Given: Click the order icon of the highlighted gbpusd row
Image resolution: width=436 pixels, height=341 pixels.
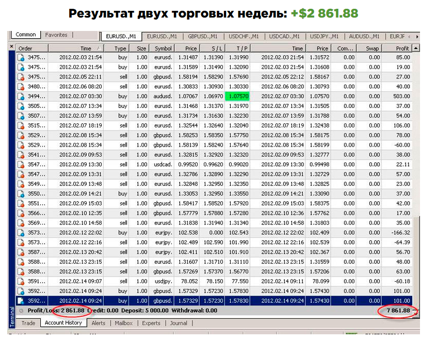Looking at the screenshot, I should coord(21,301).
